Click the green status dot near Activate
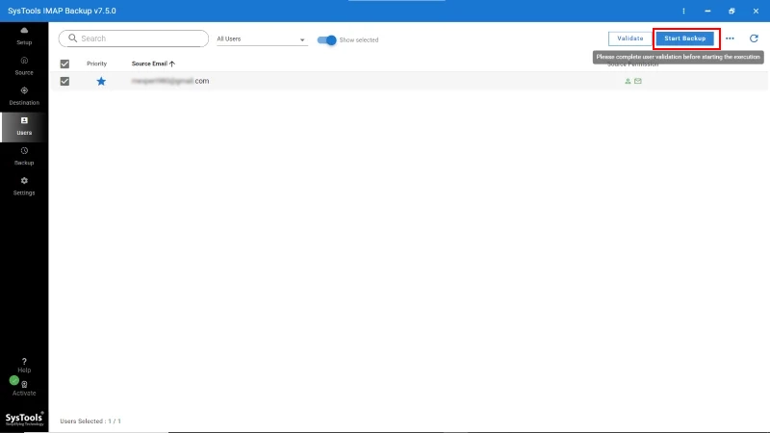The image size is (770, 433). pos(13,380)
